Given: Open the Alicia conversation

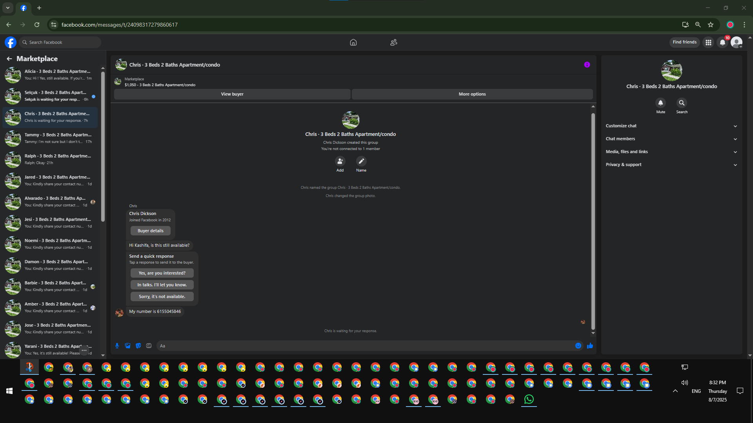Looking at the screenshot, I should pos(50,75).
